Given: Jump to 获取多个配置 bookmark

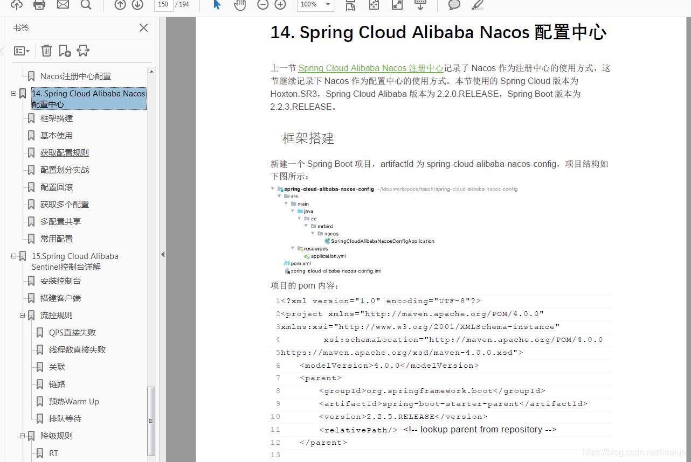Looking at the screenshot, I should click(65, 205).
